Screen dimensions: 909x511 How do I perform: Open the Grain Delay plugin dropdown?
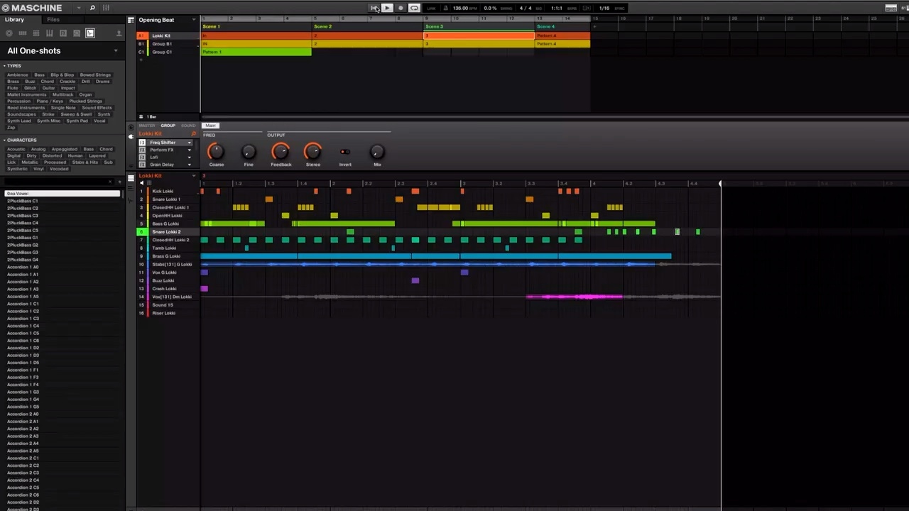(x=189, y=165)
